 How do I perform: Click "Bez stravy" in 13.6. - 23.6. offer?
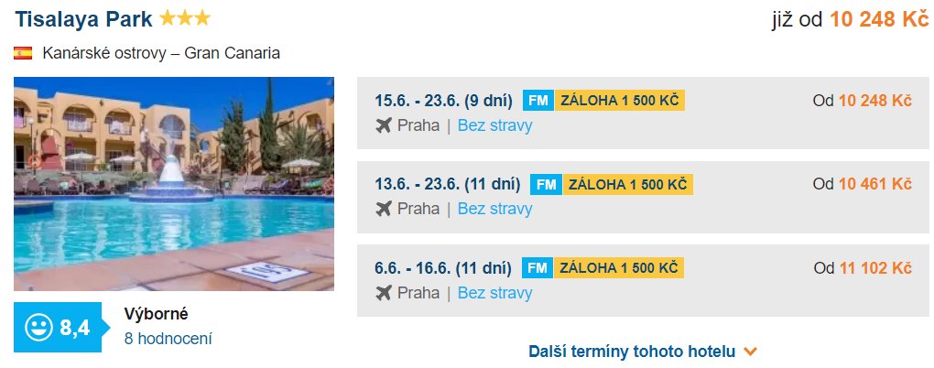click(x=494, y=209)
